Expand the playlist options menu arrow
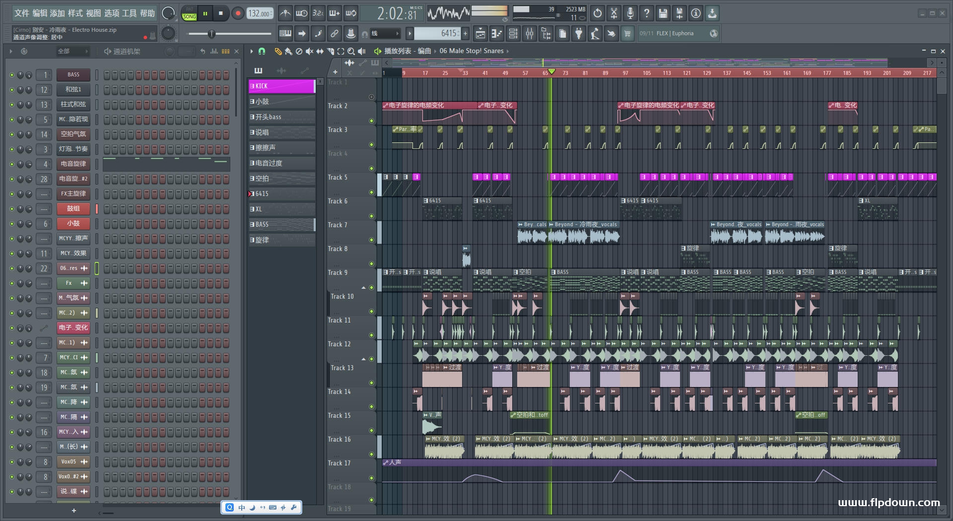 point(252,51)
